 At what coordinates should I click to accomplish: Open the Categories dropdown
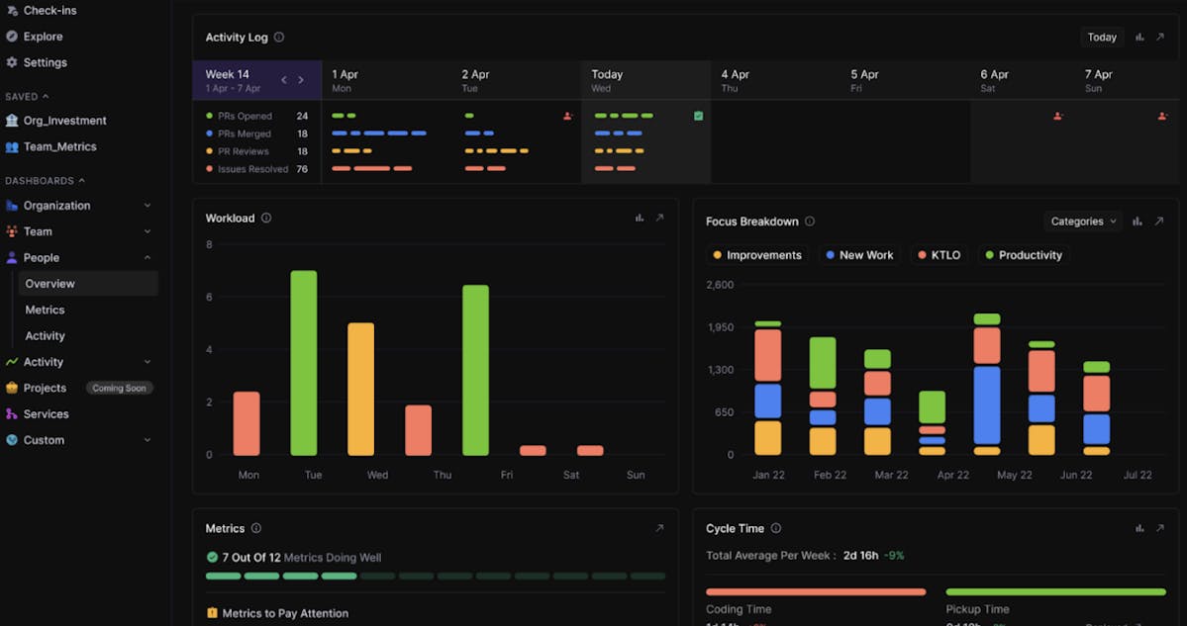(x=1082, y=221)
